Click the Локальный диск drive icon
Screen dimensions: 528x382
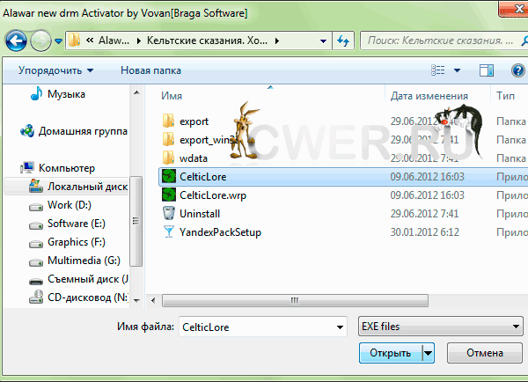coord(36,186)
